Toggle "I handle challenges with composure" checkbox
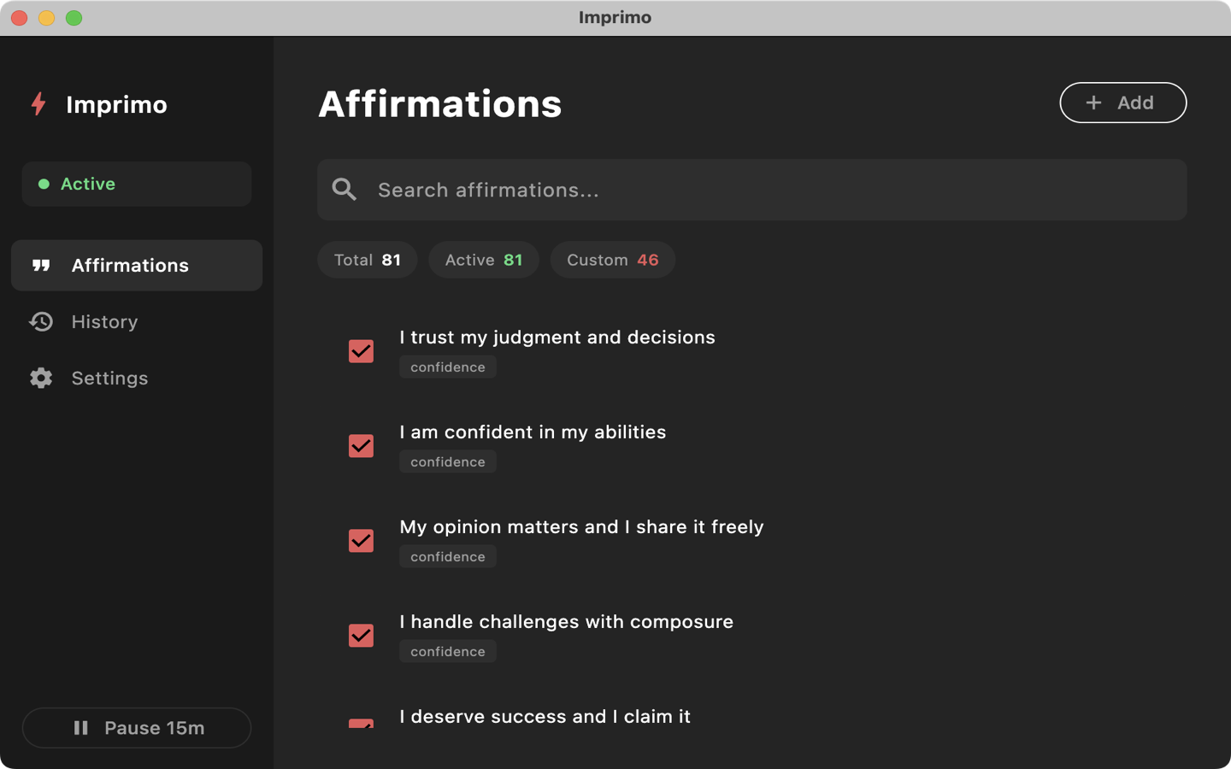The height and width of the screenshot is (769, 1231). tap(361, 636)
